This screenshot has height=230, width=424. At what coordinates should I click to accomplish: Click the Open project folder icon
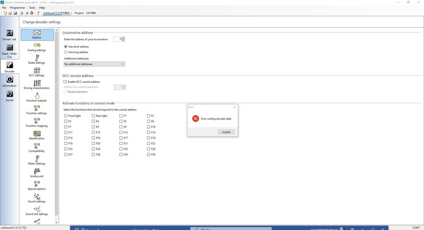click(10, 13)
